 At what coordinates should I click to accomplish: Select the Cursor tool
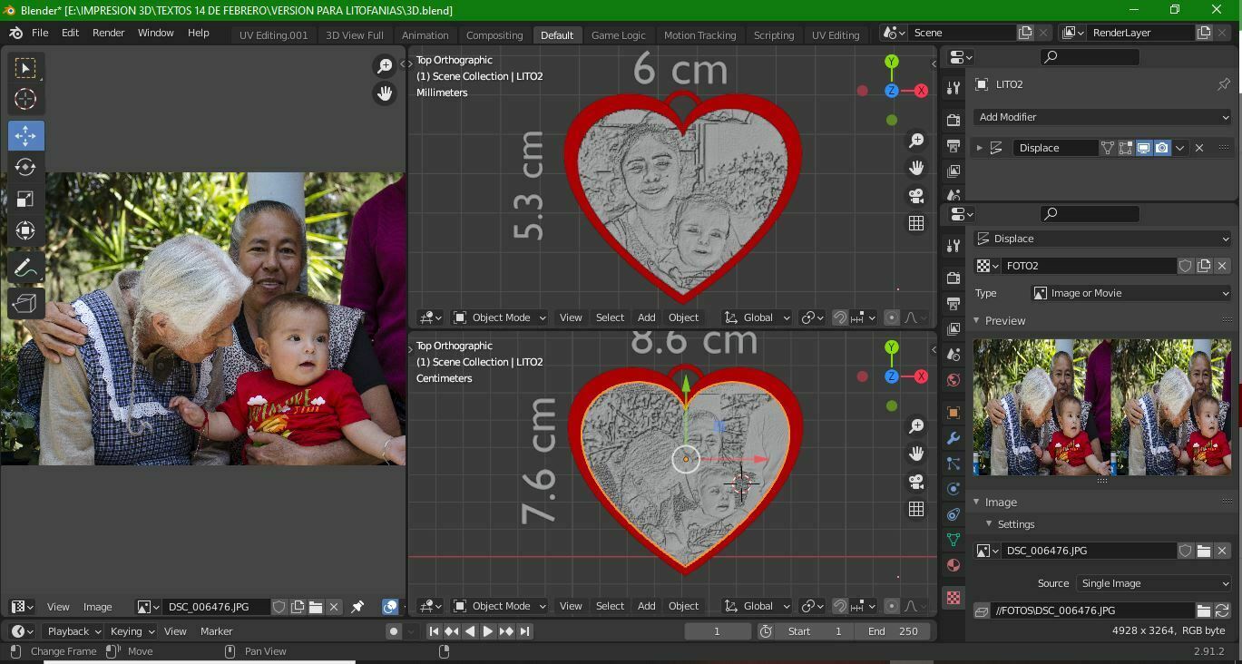point(25,100)
